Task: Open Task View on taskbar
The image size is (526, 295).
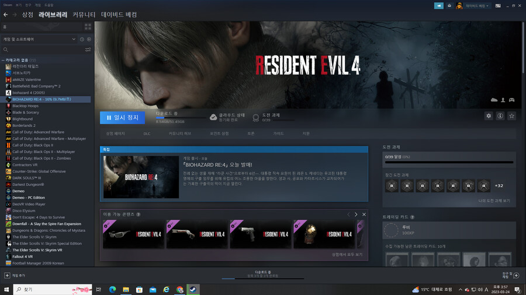Action: [99, 289]
